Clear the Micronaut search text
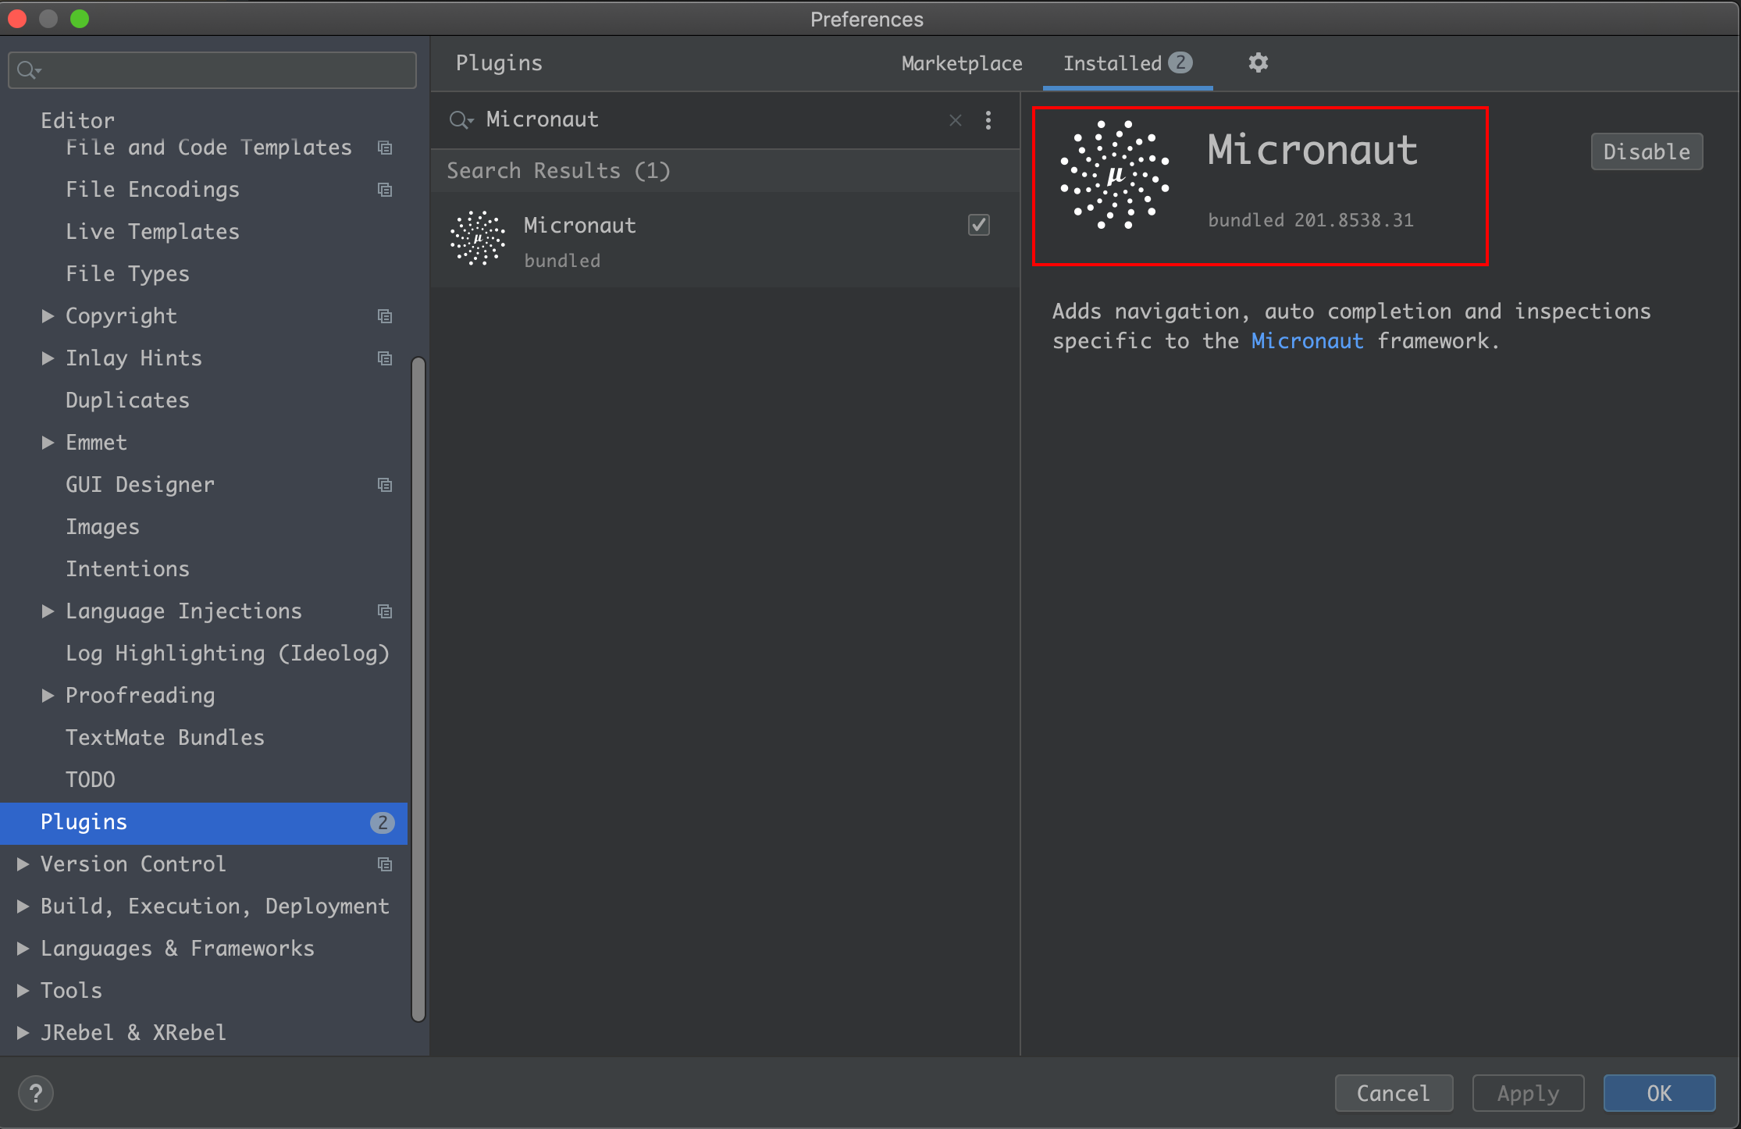 [x=955, y=120]
